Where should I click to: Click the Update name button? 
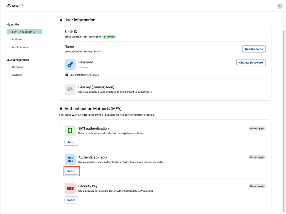point(254,49)
